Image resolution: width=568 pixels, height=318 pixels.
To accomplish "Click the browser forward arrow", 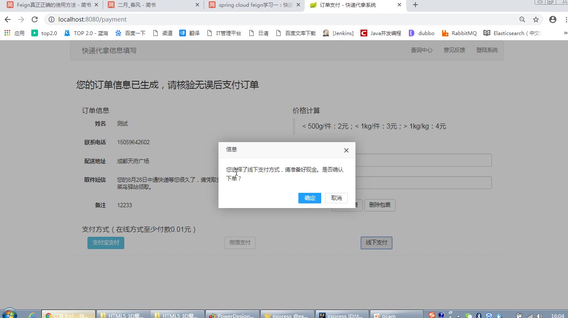I will click(x=21, y=19).
